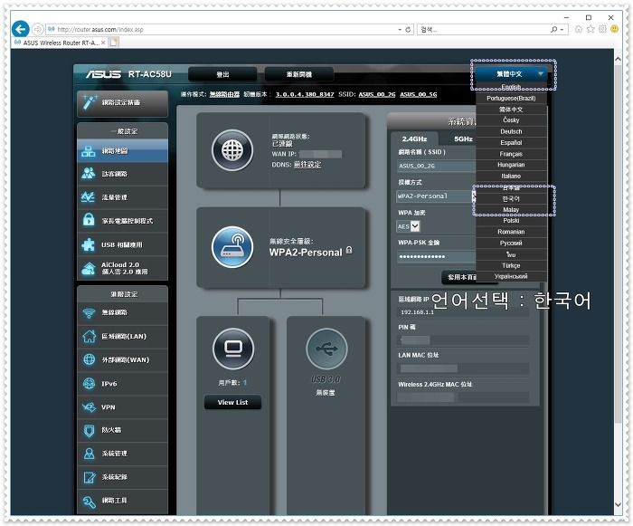633x526 pixels.
Task: Switch to the 5GHz tab
Action: tap(463, 139)
